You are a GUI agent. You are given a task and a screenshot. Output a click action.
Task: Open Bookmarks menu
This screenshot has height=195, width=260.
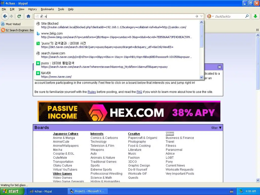pyautogui.click(x=47, y=9)
